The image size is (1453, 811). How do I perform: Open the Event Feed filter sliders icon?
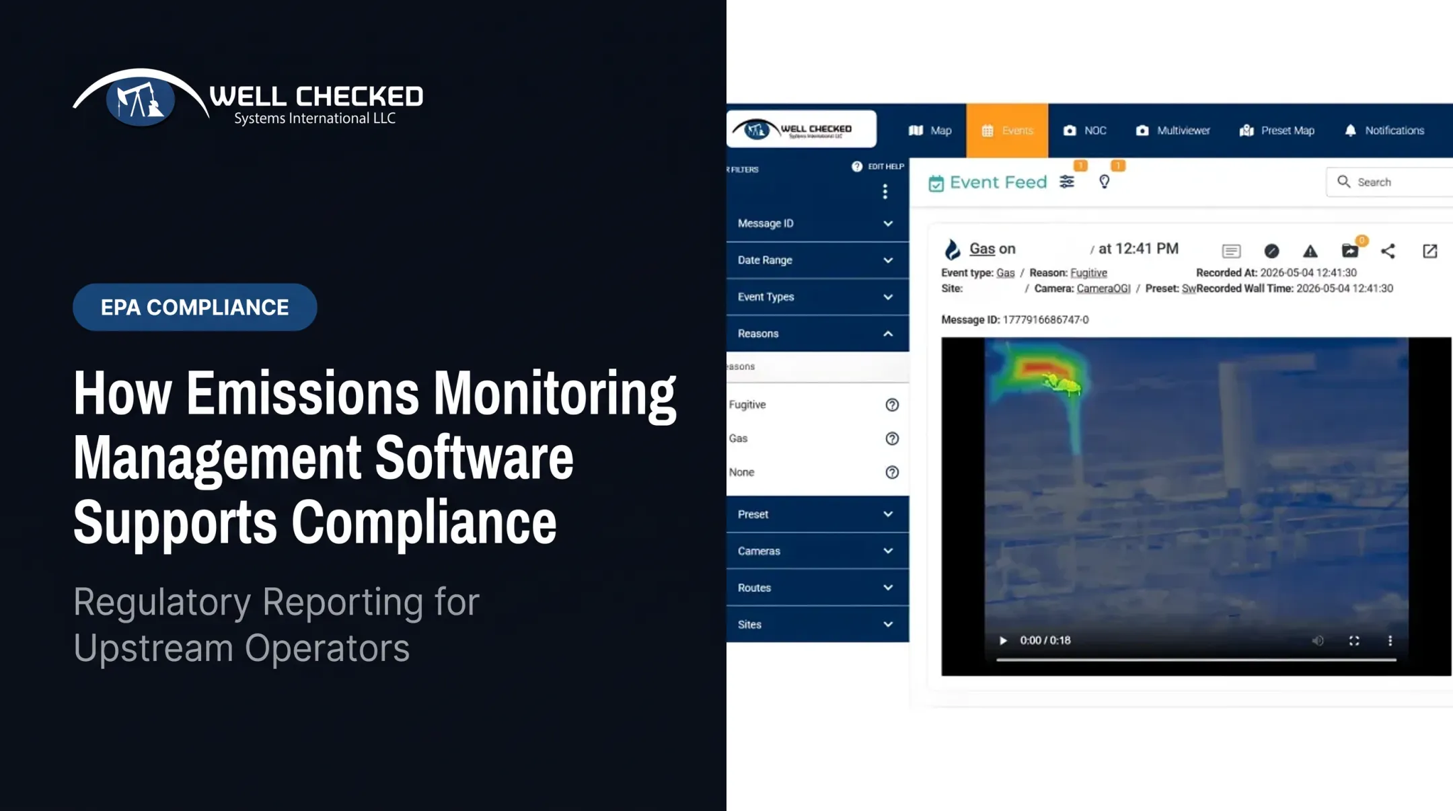[x=1067, y=182]
